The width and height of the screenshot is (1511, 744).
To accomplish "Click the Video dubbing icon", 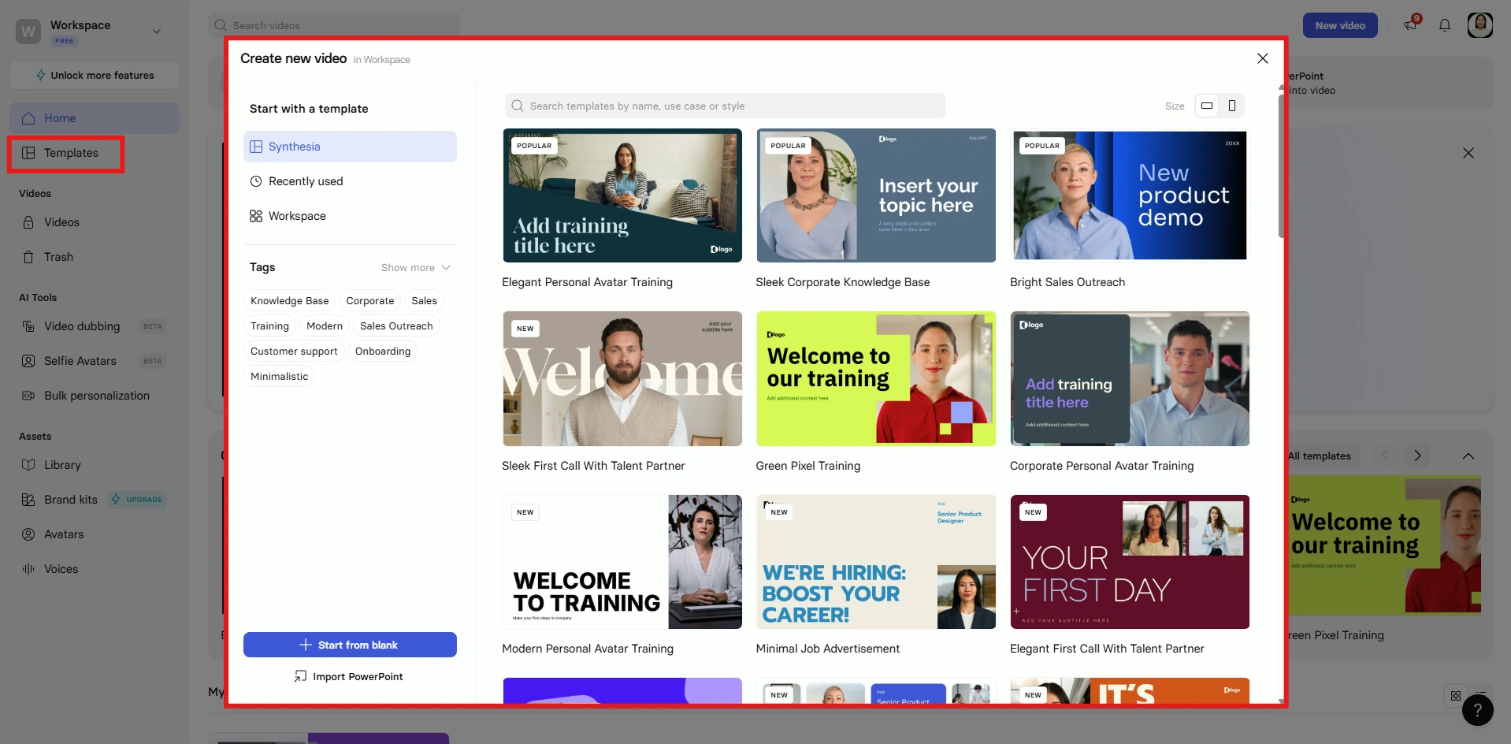I will pos(28,326).
